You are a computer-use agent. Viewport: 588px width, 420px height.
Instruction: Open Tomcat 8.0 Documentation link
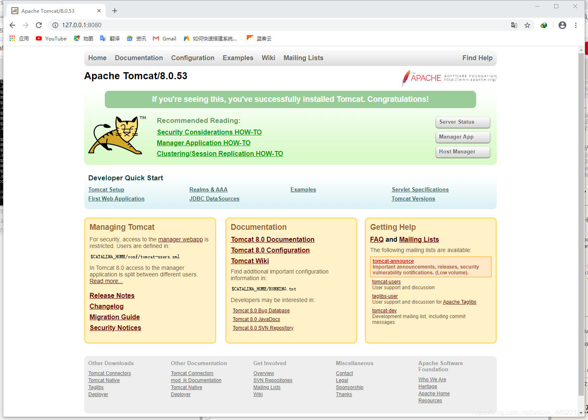(273, 240)
